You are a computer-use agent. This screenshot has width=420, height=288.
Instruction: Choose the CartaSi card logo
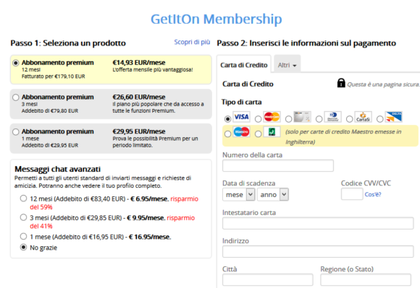click(x=363, y=117)
